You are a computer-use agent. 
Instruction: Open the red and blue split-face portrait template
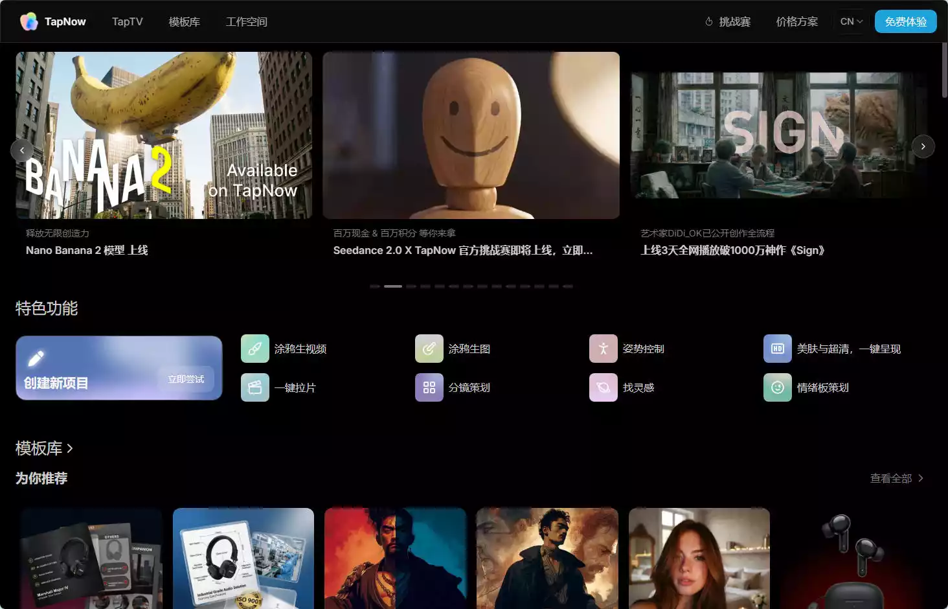(x=395, y=558)
